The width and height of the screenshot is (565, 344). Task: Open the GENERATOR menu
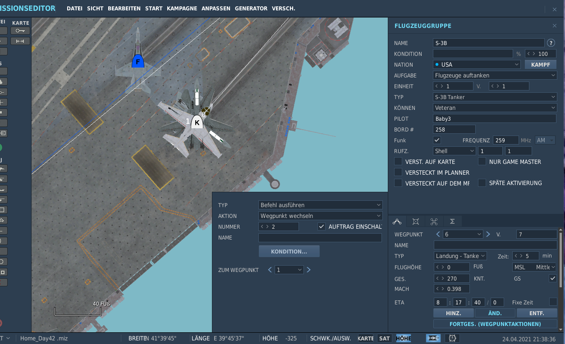pos(251,9)
